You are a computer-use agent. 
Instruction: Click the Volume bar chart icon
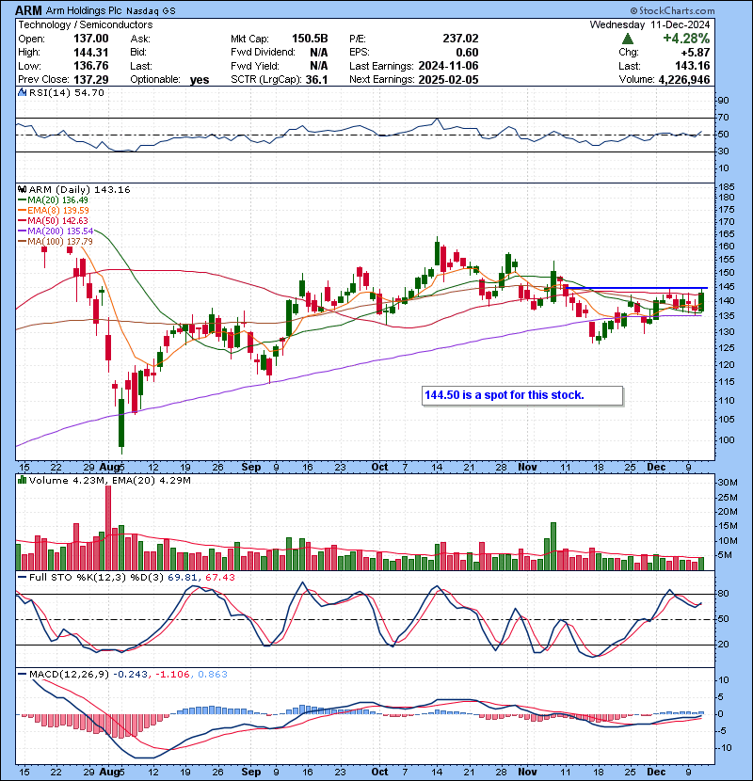point(22,480)
